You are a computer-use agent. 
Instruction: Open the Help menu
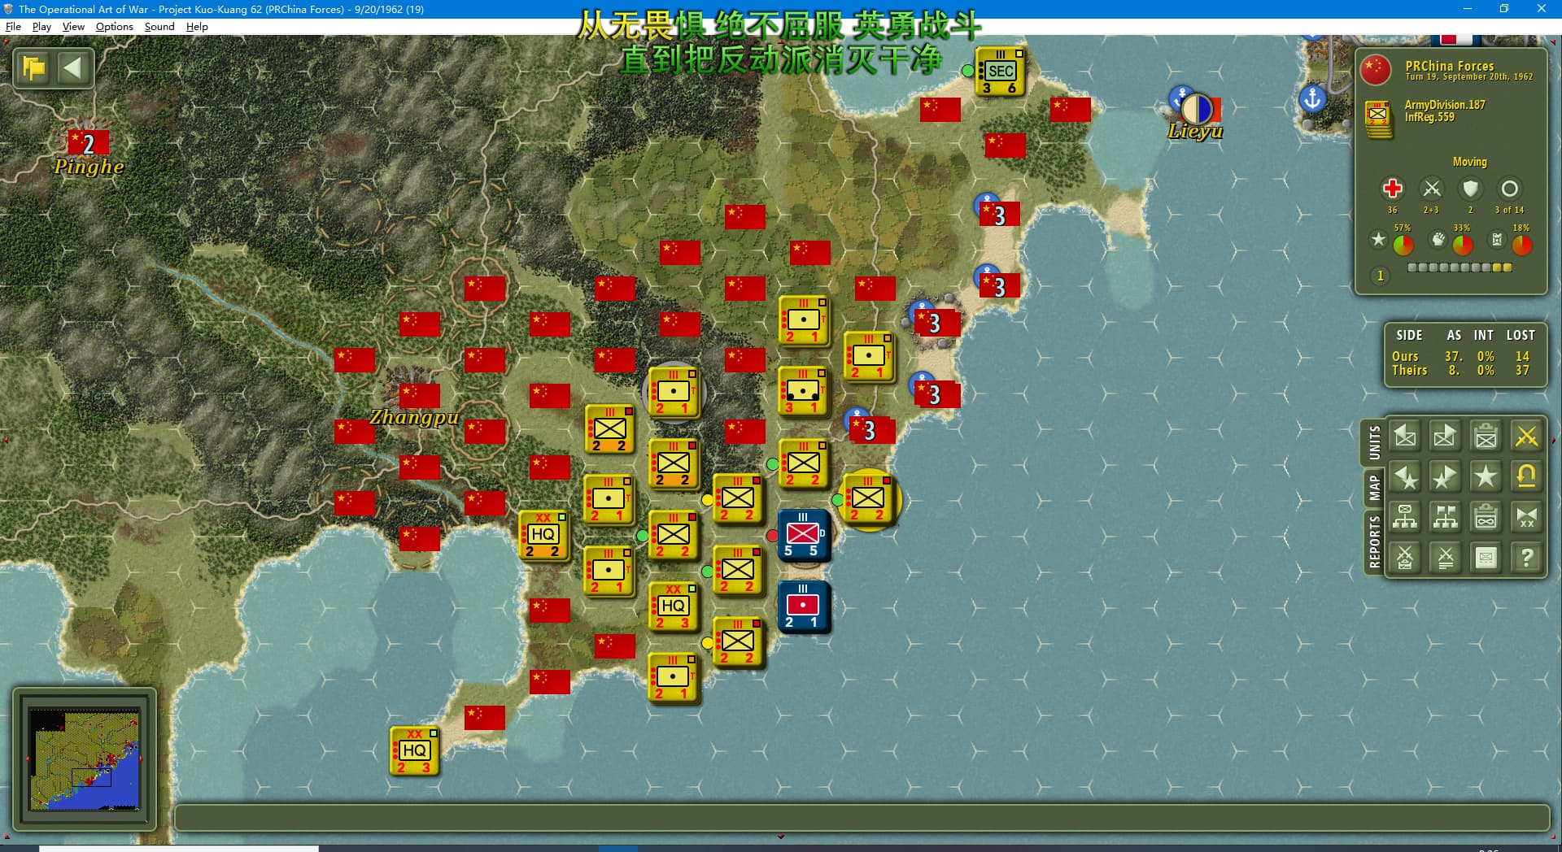197,26
